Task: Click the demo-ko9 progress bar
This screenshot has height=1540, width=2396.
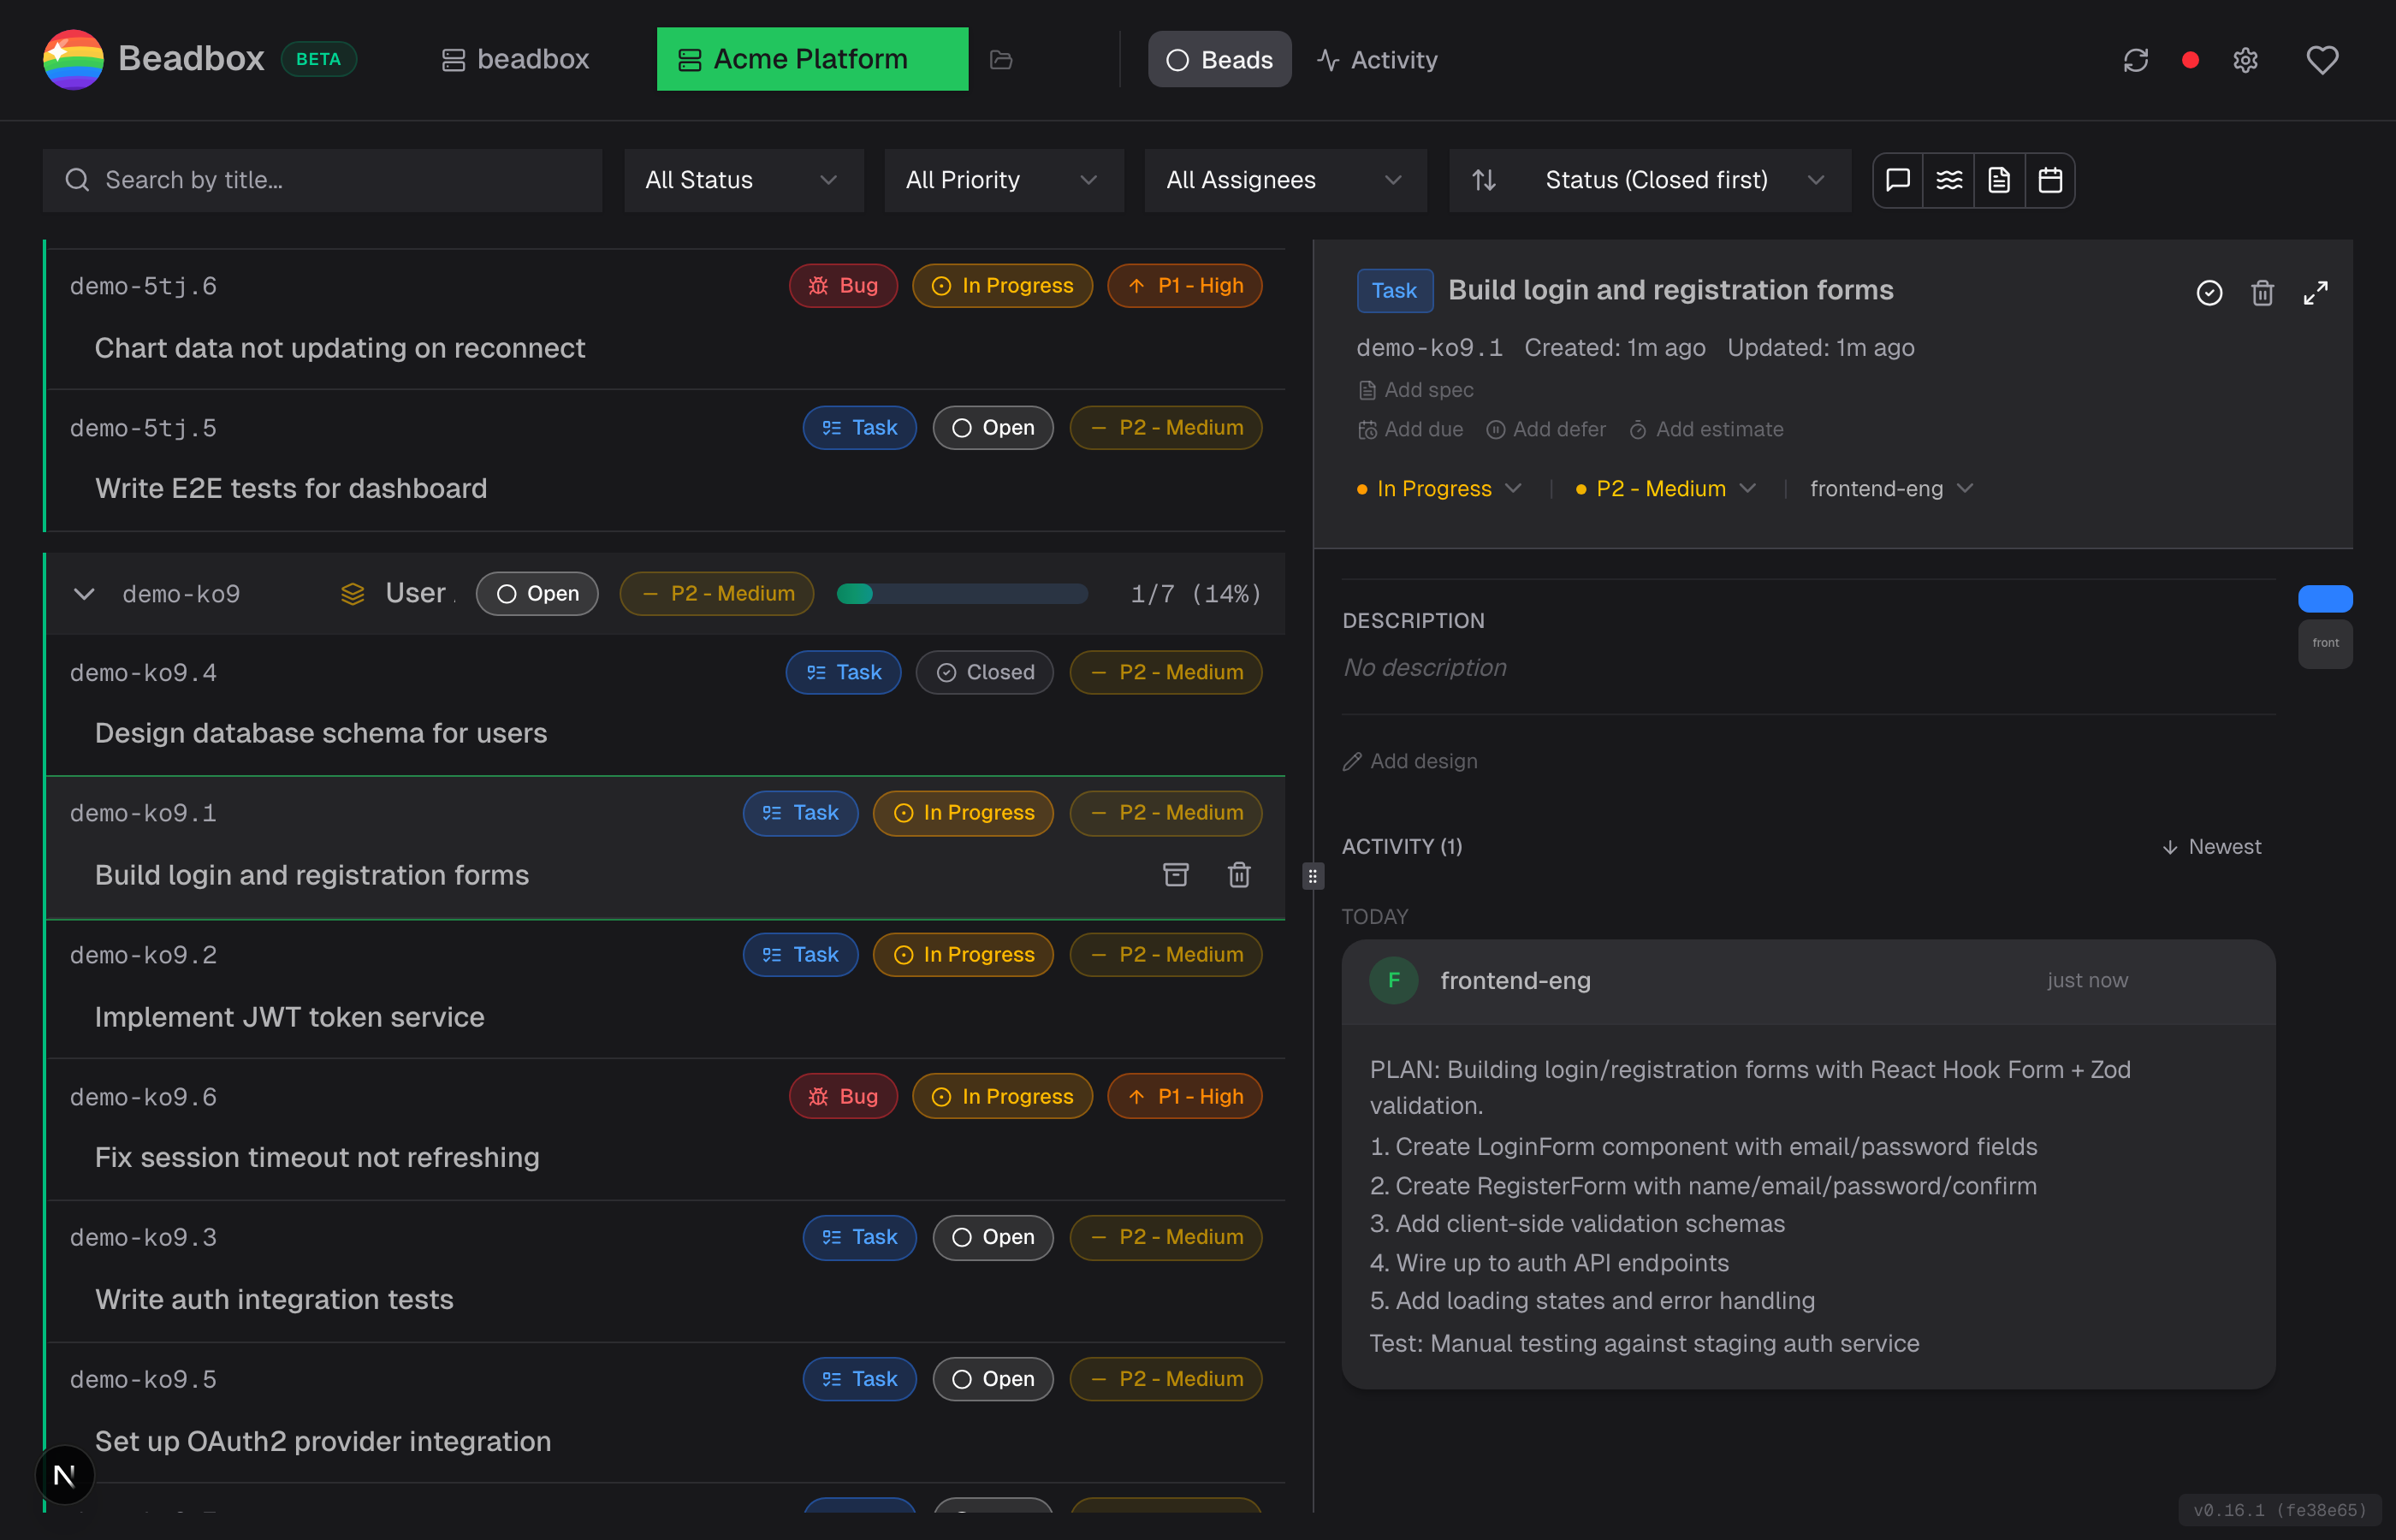Action: 961,594
